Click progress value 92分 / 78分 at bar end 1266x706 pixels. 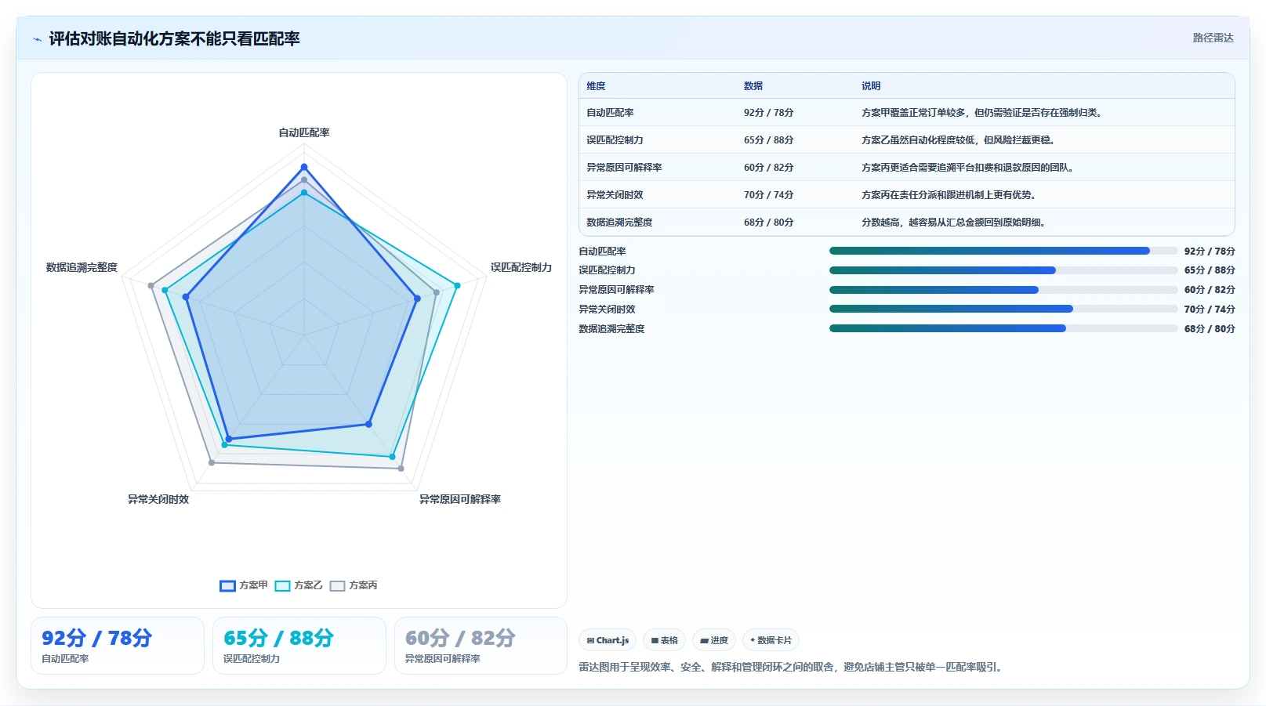click(x=1210, y=251)
